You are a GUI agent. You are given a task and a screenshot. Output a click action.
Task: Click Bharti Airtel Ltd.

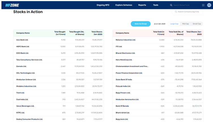click(123, 113)
